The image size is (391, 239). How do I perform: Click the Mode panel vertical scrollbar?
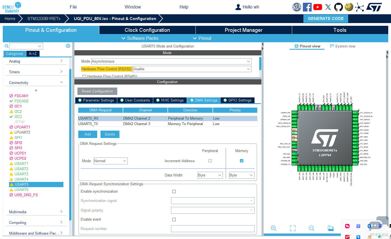click(260, 64)
